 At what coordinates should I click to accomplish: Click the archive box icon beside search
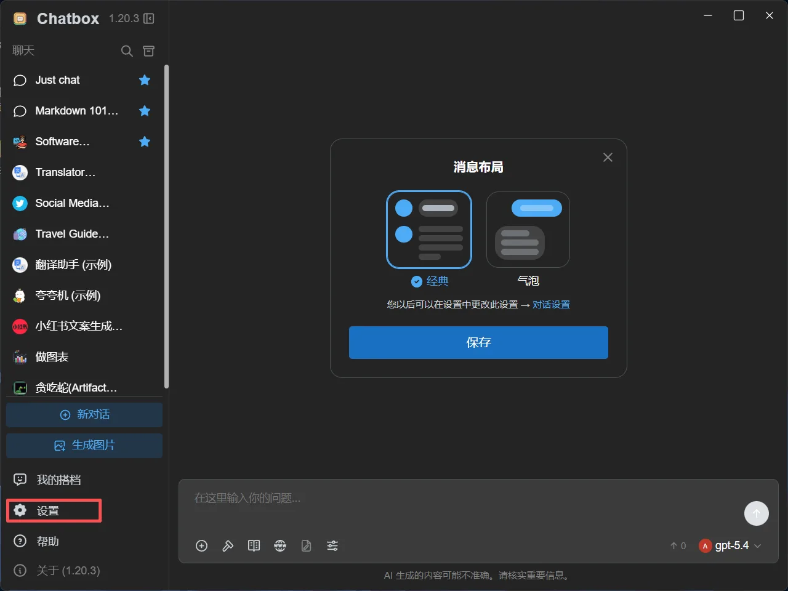(x=148, y=51)
